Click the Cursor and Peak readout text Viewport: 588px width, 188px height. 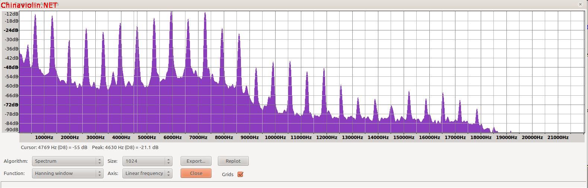point(90,147)
